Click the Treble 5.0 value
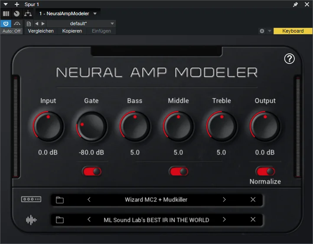The image size is (313, 244). click(222, 152)
